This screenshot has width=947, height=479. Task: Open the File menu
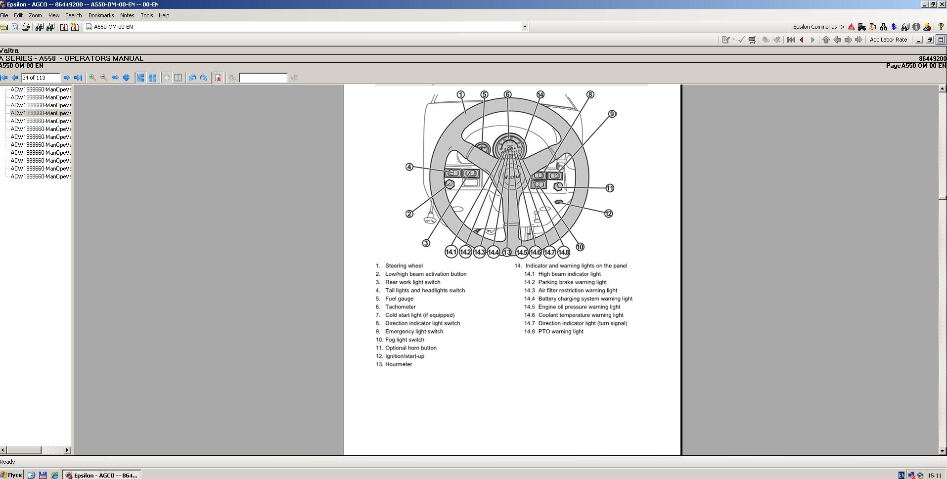[x=4, y=15]
